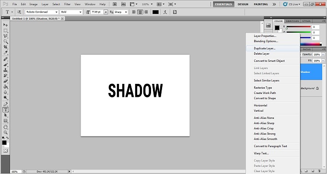Switch to the Essentials workspace
Viewport: 327px width, 174px height.
tap(223, 4)
